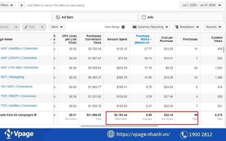
Task: Open MOF | OW Sale | Conversion campaign
Action: [x=19, y=68]
